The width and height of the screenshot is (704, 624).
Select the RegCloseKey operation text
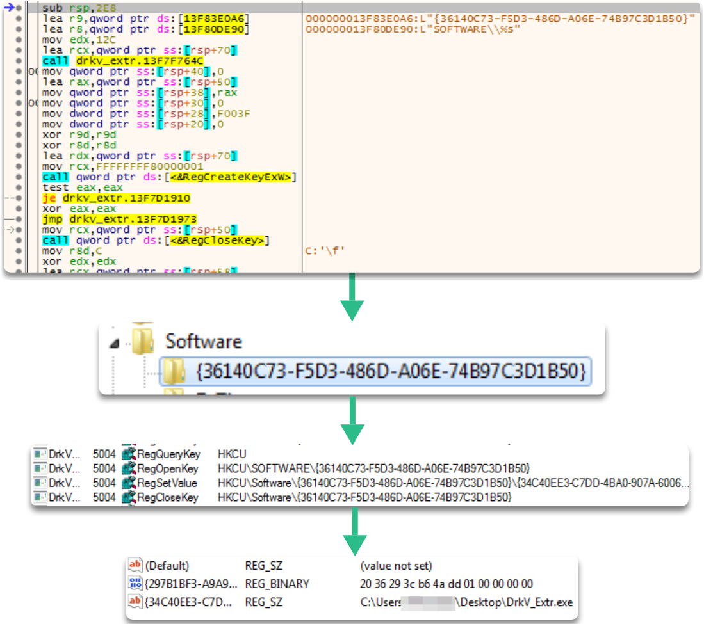tap(167, 497)
